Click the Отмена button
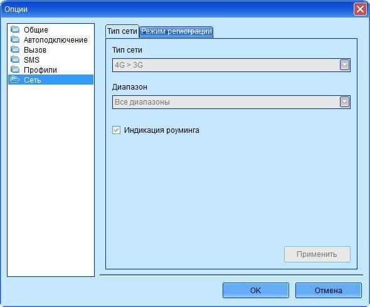The image size is (370, 307). pos(329,291)
